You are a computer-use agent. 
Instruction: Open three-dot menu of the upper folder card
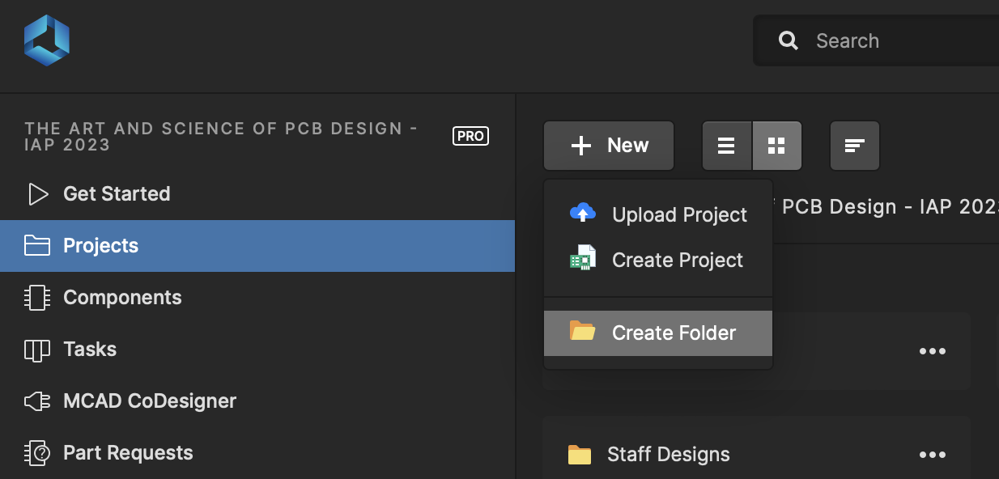point(933,351)
